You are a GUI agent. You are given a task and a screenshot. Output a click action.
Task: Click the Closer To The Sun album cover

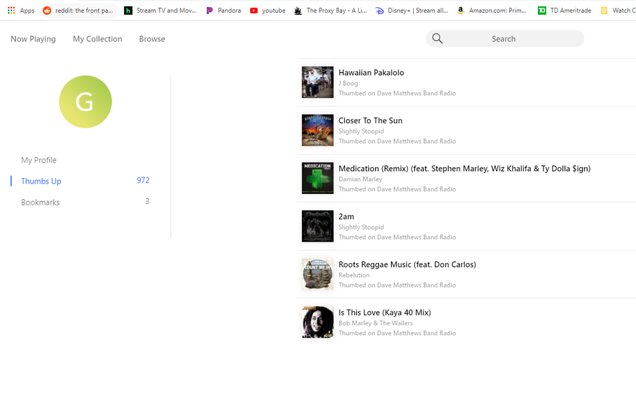point(317,130)
